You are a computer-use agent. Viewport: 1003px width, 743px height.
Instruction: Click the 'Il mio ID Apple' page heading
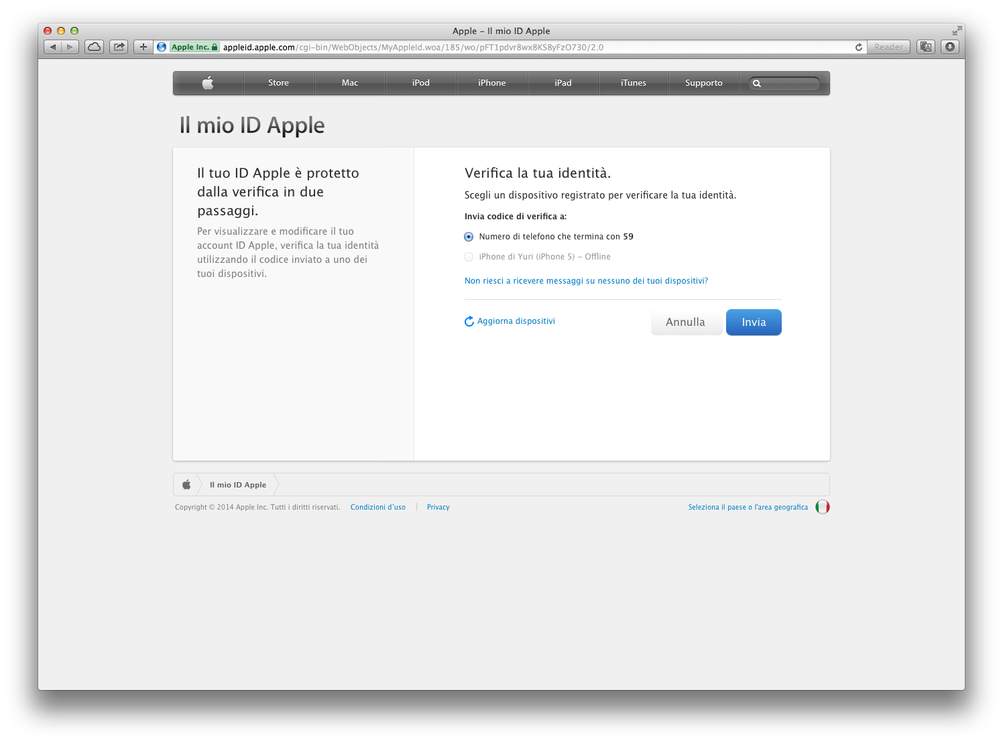pyautogui.click(x=252, y=125)
